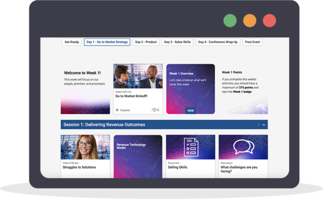Open the Go to Market Kickoff video thumbnail

coord(138,76)
